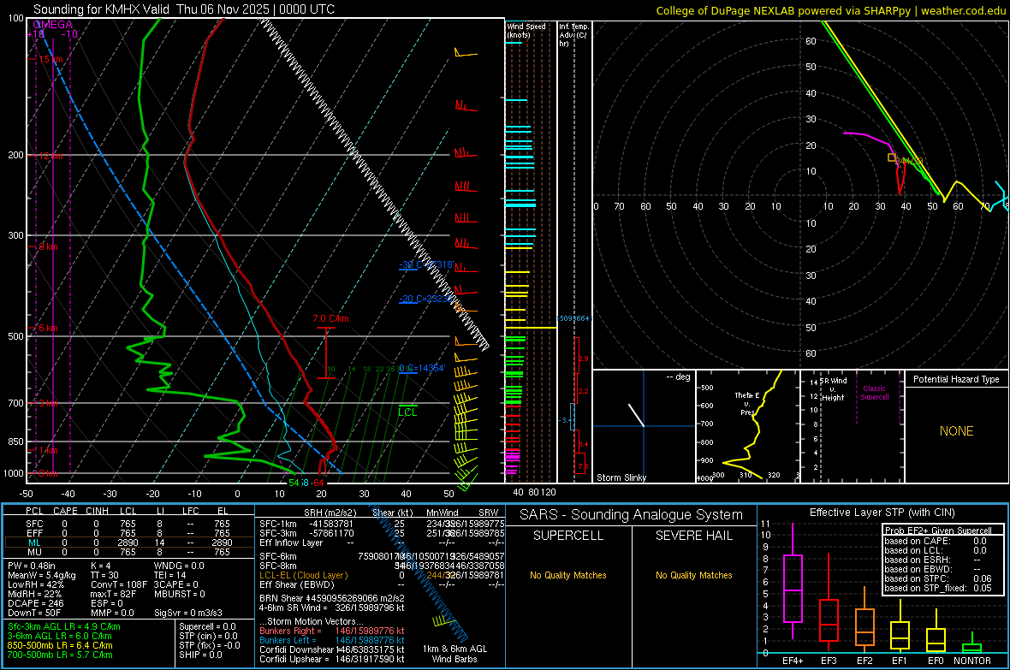Click No Quality Matches under SEVERE HAIL
The width and height of the screenshot is (1010, 670).
[693, 575]
